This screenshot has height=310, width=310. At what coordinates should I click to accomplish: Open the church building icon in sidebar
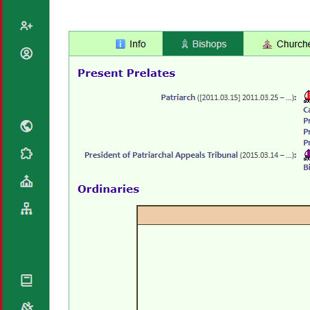click(27, 181)
